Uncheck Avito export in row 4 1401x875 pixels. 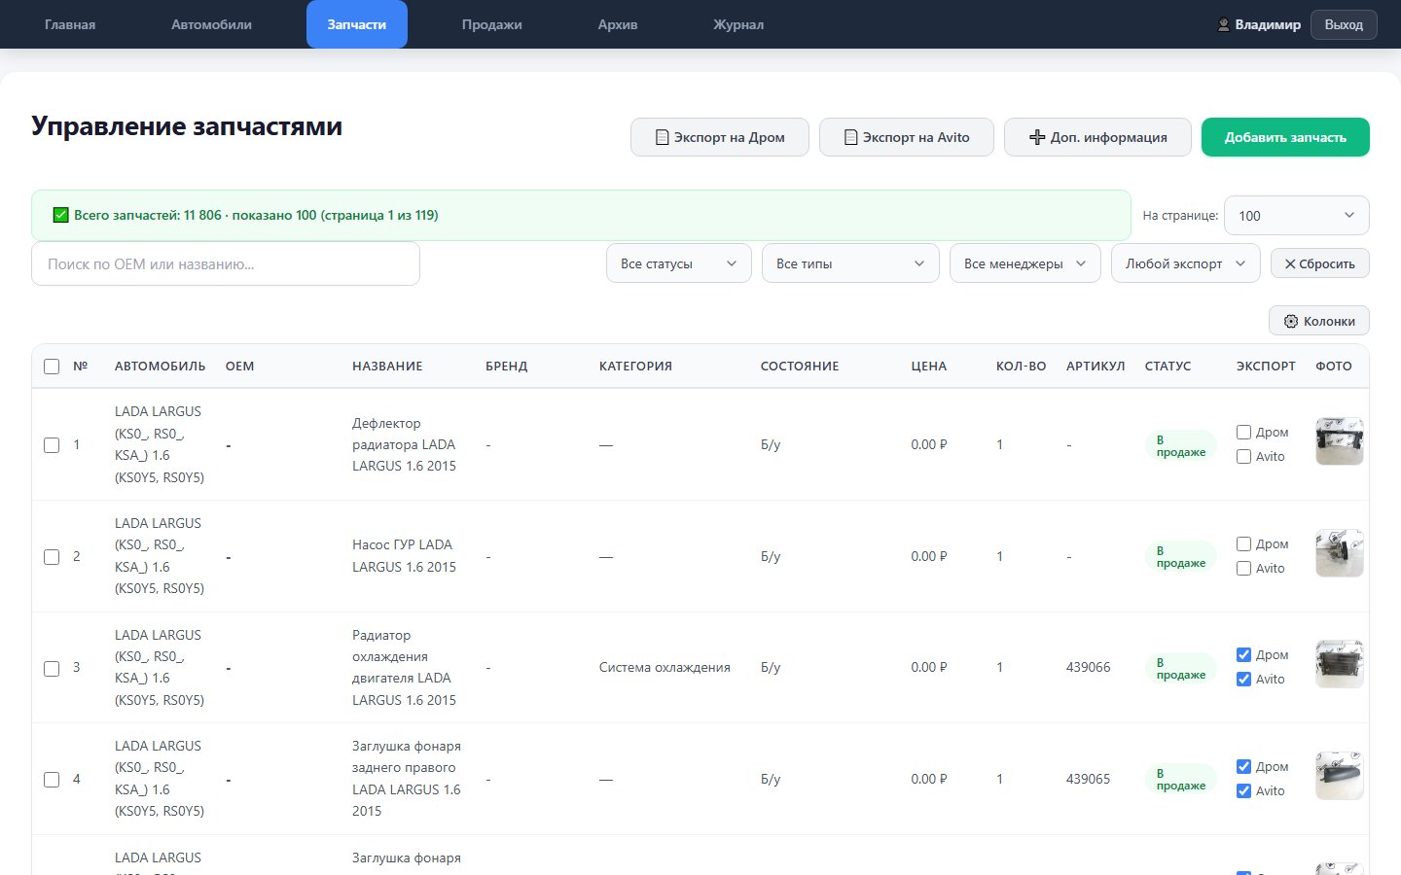[1243, 790]
